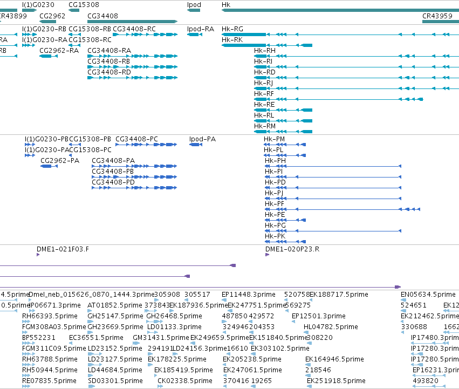
Task: Click CG2962-PA protein label
Action: [60, 161]
